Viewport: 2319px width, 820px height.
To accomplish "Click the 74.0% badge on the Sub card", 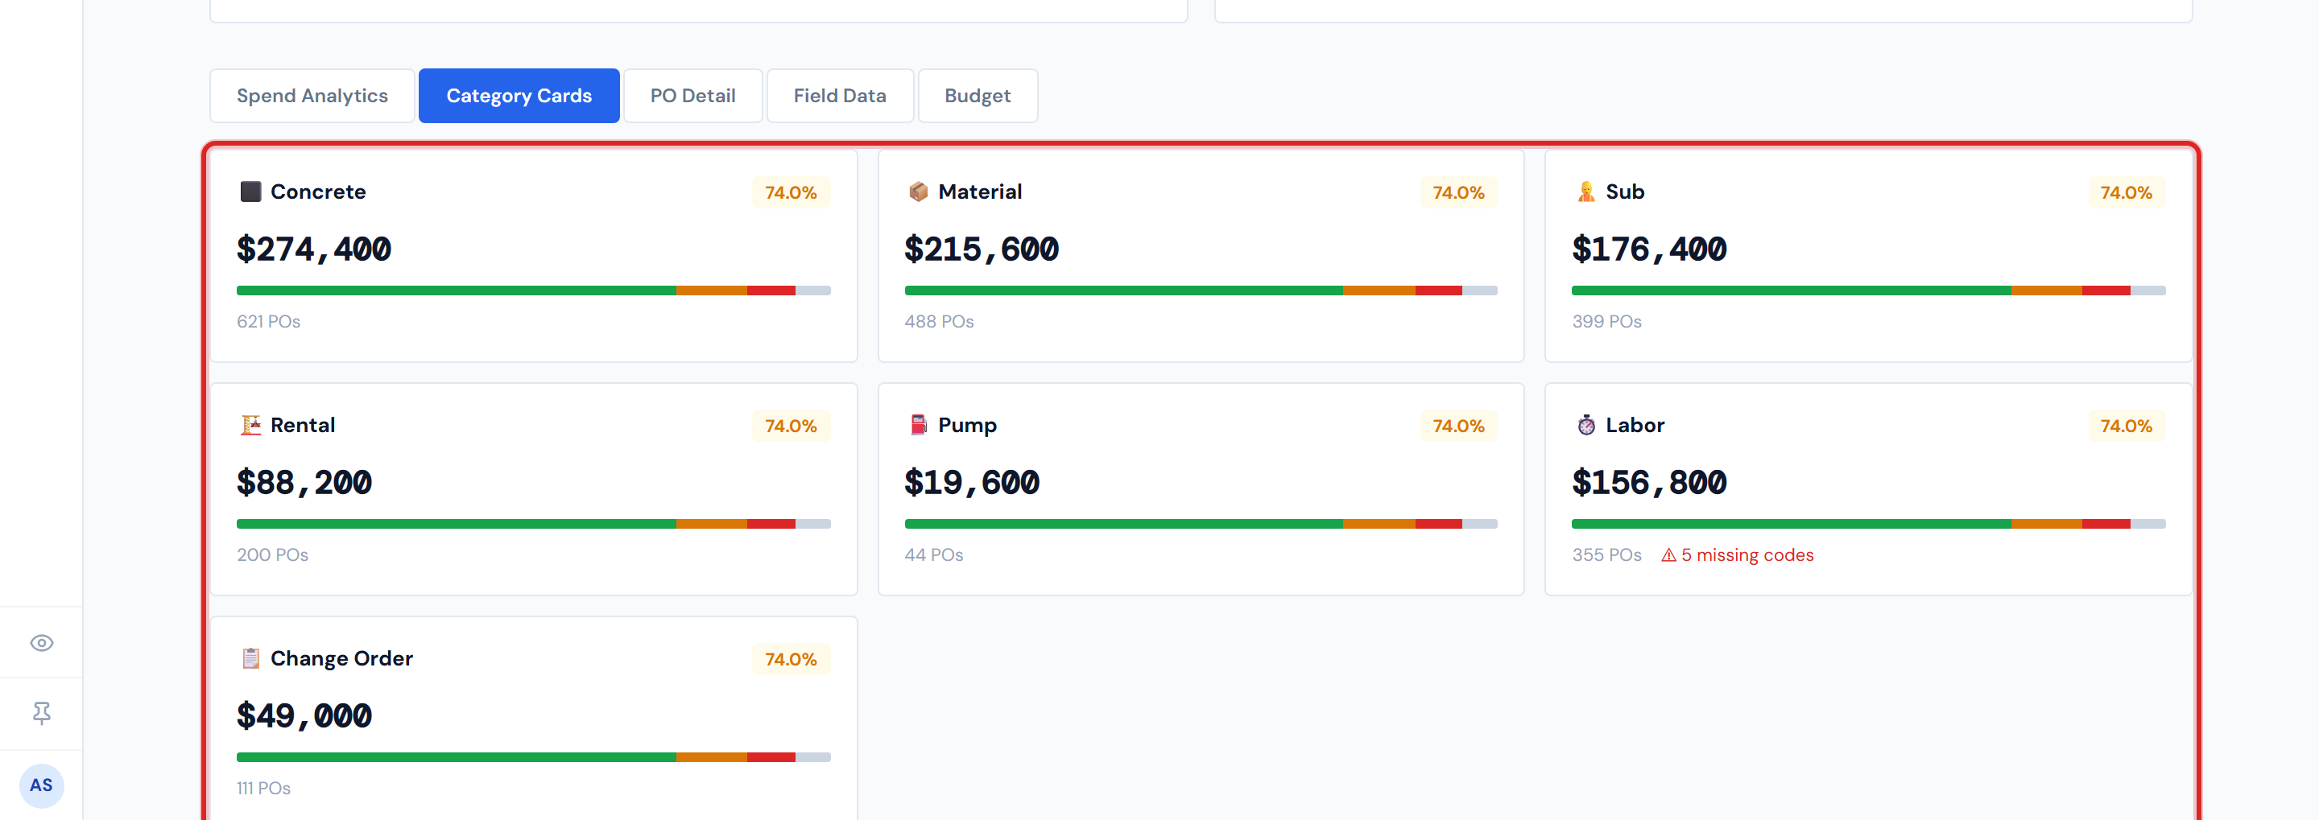I will [2125, 192].
